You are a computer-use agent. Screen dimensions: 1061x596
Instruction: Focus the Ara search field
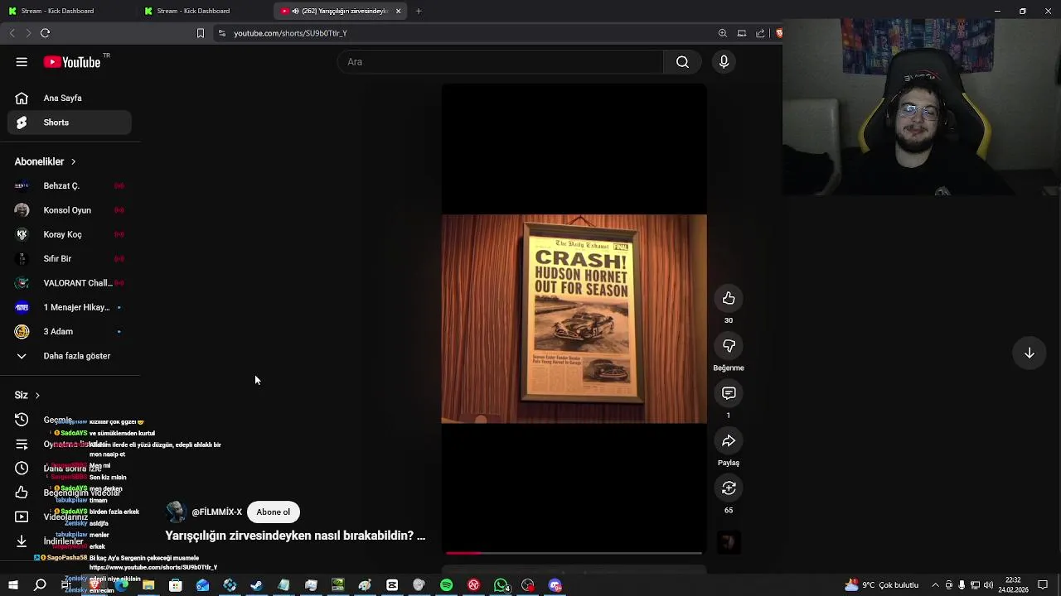click(501, 62)
